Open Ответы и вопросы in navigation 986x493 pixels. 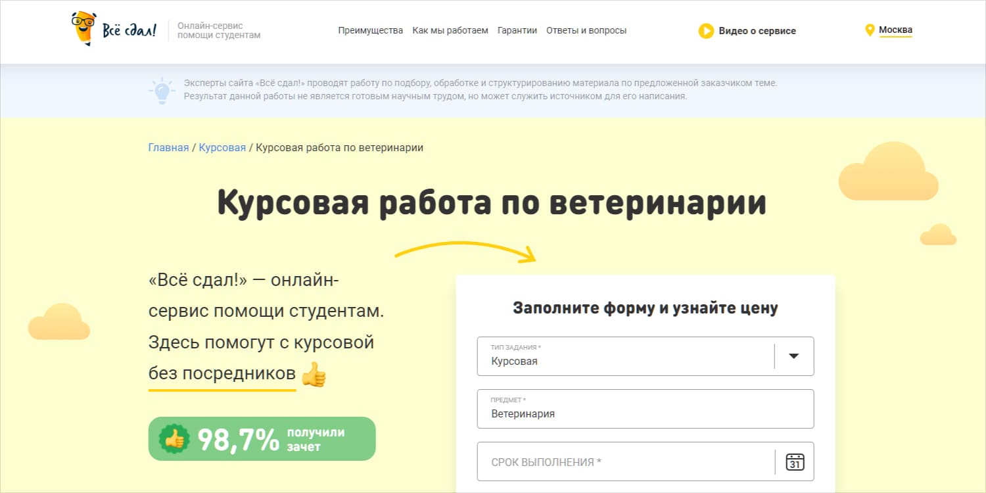(x=586, y=30)
